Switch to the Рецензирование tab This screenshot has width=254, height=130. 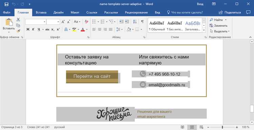tap(136, 13)
